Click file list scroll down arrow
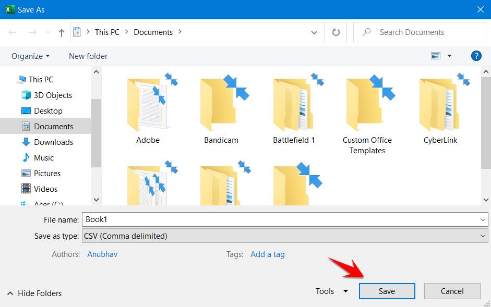Screen dimensions: 491x307 [x=486, y=200]
